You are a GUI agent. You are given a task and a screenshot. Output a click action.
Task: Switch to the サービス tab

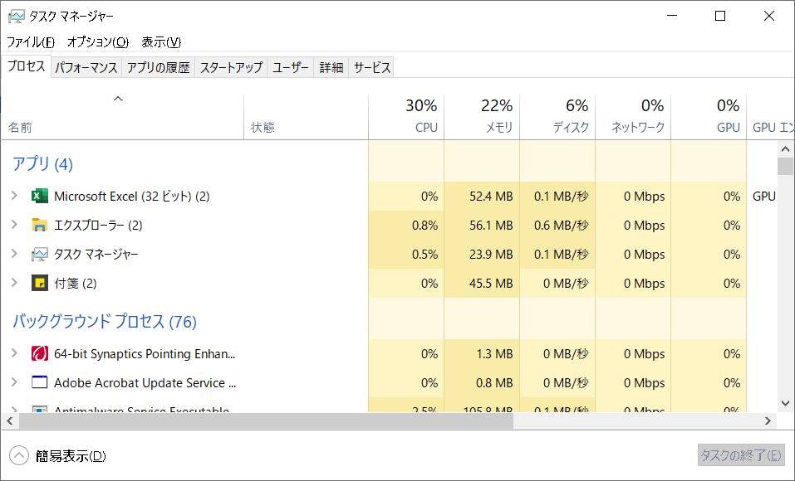pyautogui.click(x=372, y=67)
